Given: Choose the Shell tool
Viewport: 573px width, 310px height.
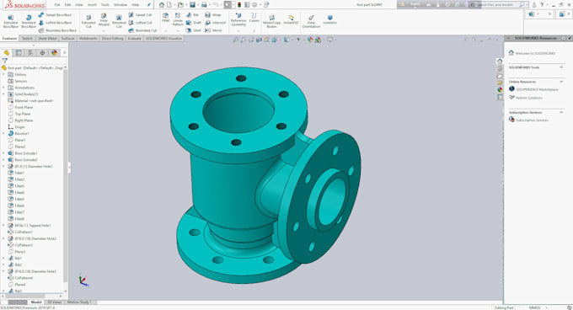Looking at the screenshot, I should tap(194, 30).
